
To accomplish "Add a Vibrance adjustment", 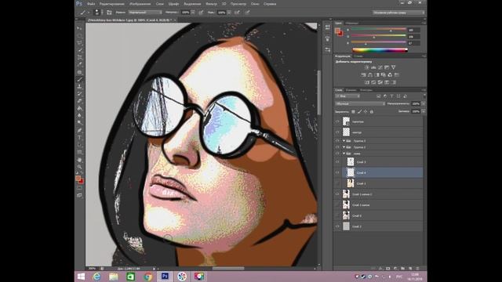I will [394, 67].
